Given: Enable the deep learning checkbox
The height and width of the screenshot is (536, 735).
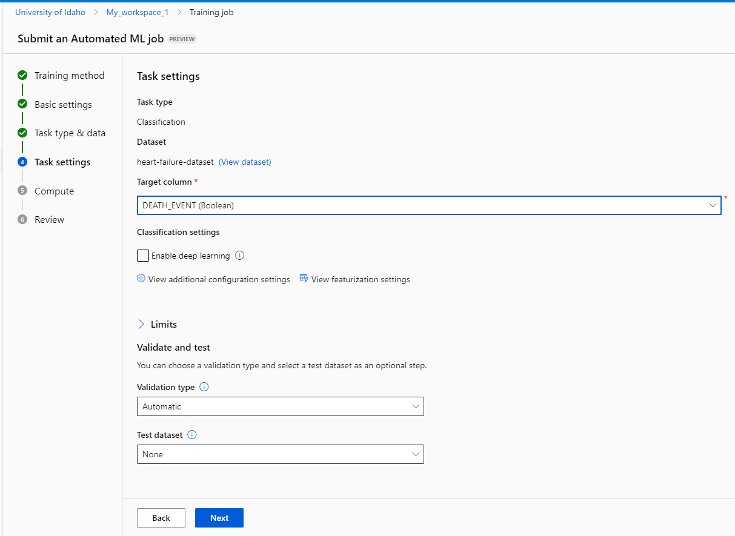Looking at the screenshot, I should pos(143,256).
